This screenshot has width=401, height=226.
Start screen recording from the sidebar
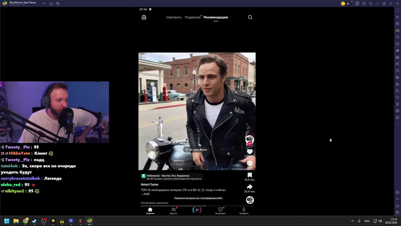click(x=398, y=71)
